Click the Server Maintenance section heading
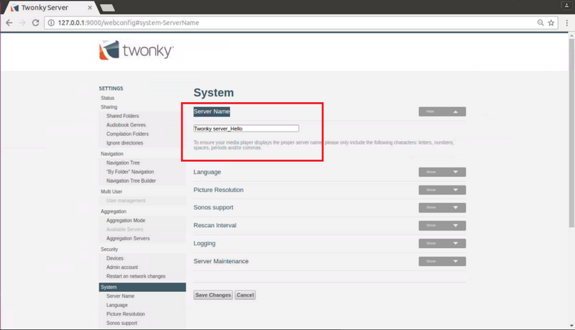This screenshot has height=330, width=575. [221, 262]
